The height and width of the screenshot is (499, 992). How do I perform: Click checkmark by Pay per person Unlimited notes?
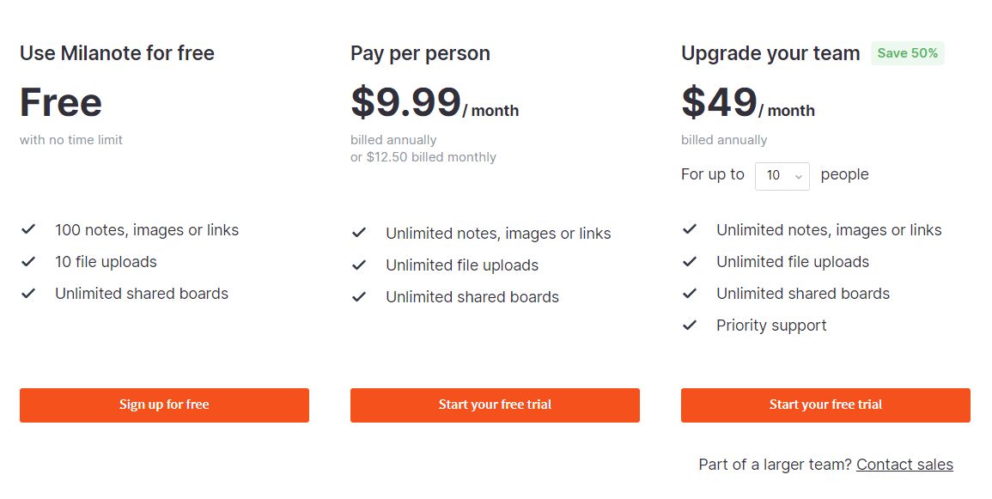click(x=359, y=233)
